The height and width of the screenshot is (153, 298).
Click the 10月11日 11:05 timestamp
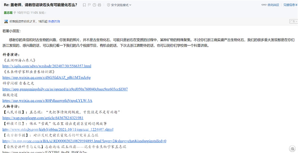tap(27, 13)
